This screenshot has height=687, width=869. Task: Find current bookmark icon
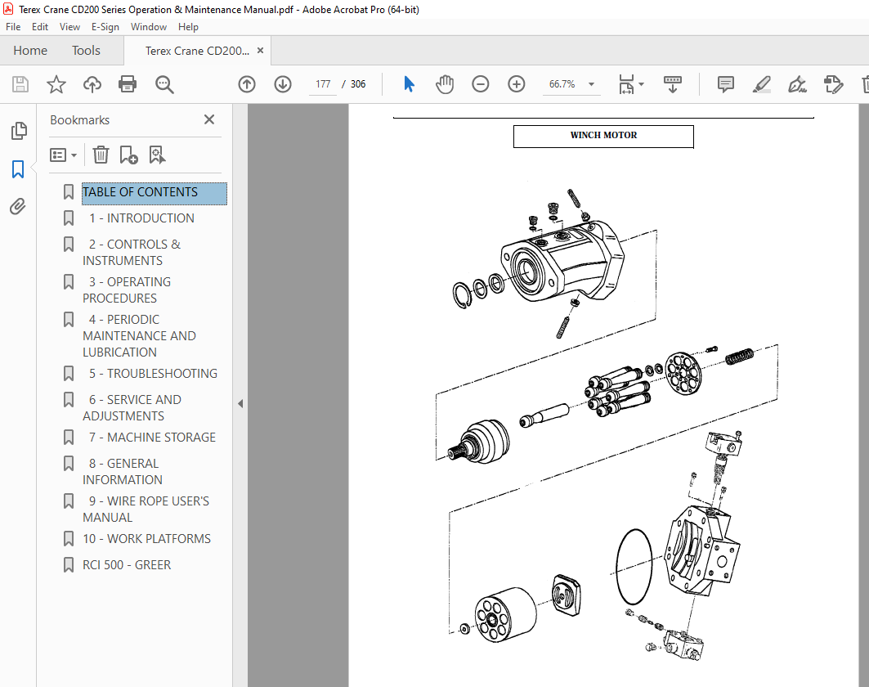[158, 155]
